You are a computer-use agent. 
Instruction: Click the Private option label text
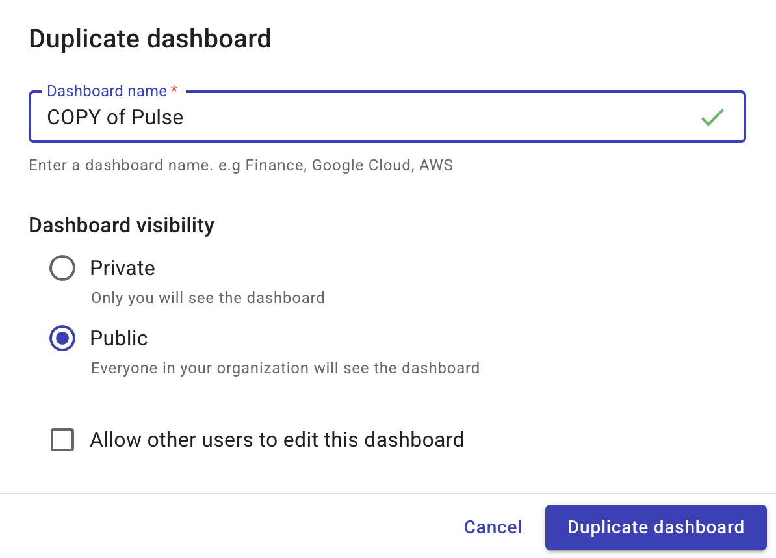pyautogui.click(x=122, y=268)
